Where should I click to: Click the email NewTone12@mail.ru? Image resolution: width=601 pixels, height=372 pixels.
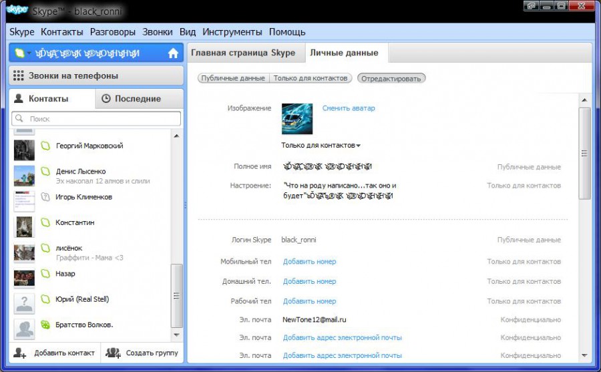point(315,319)
